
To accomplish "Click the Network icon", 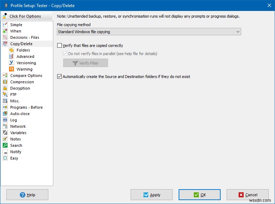I will tap(5, 126).
